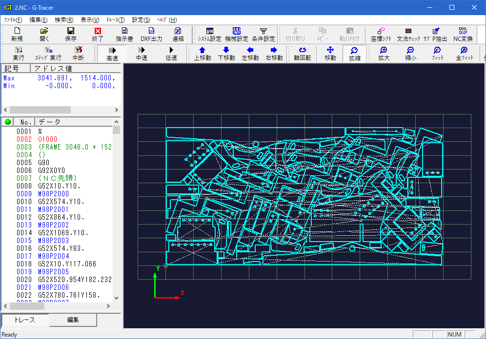This screenshot has width=486, height=339.
Task: Start trace with 実行 icon
Action: click(19, 54)
